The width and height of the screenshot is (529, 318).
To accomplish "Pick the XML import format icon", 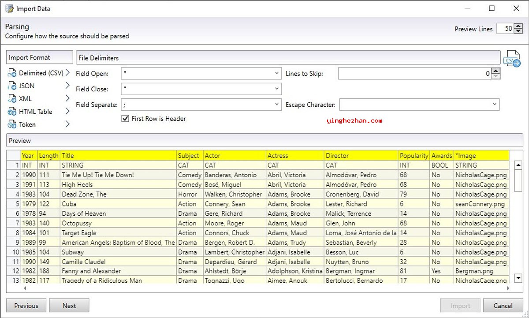I will coord(12,99).
